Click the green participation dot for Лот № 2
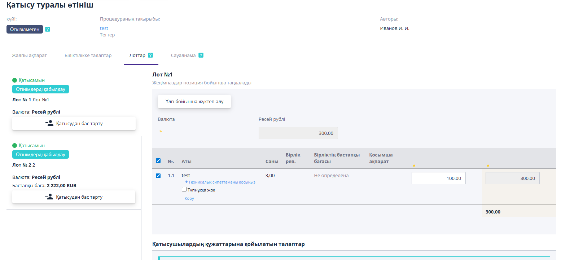This screenshot has height=260, width=561. pos(15,146)
